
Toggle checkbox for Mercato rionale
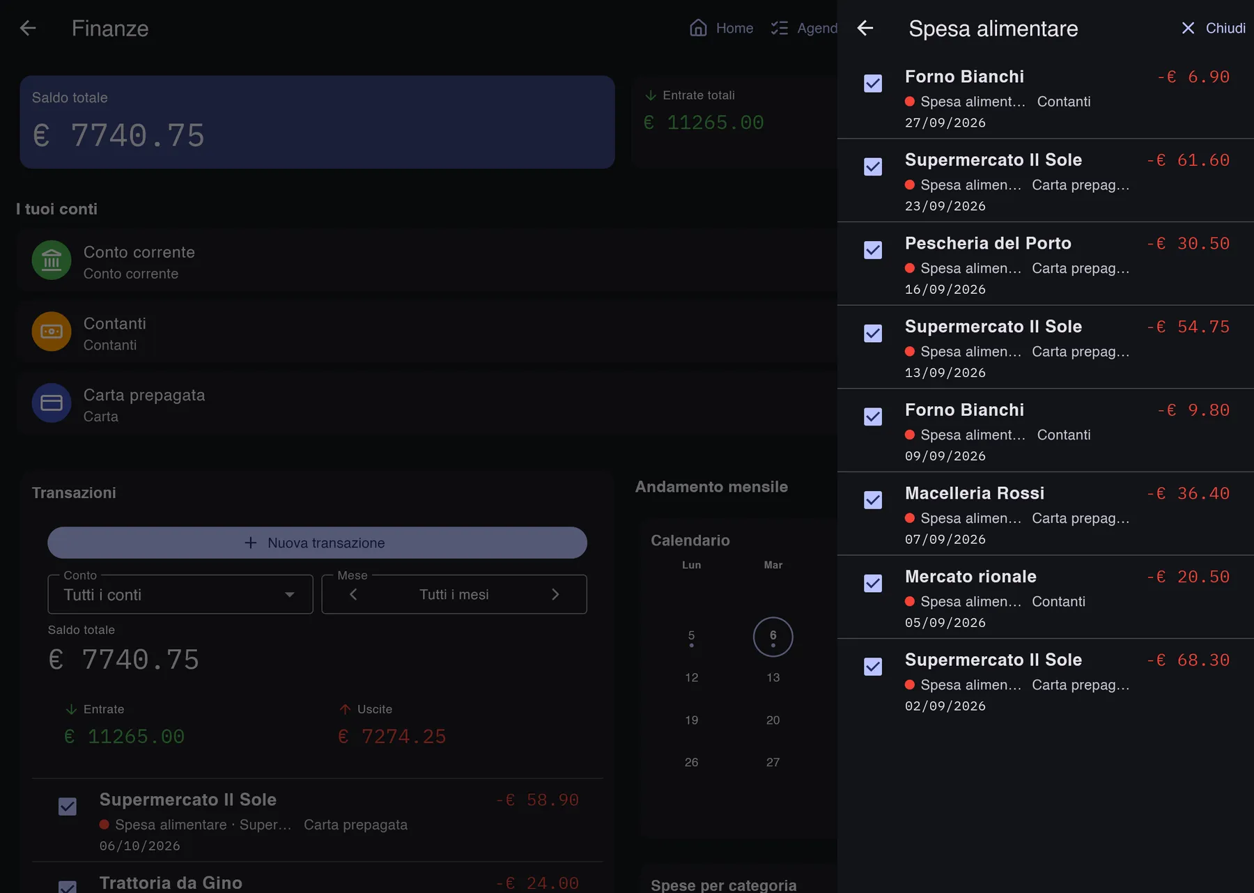873,583
